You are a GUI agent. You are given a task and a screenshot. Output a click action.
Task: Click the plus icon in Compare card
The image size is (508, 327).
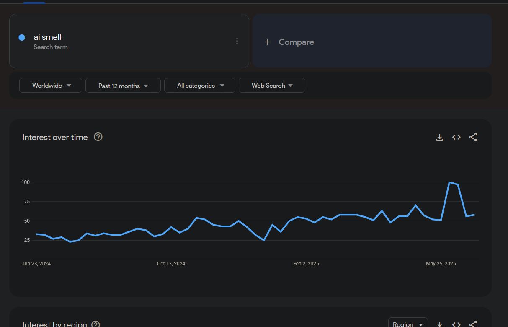tap(268, 42)
